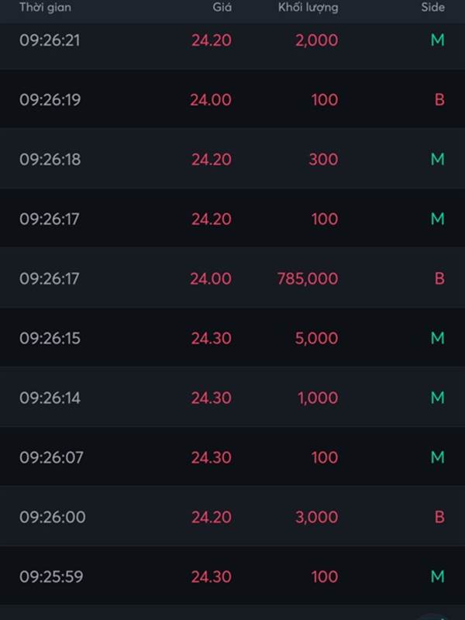Select the Side column header
Viewport: 465px width, 620px height.
[432, 8]
